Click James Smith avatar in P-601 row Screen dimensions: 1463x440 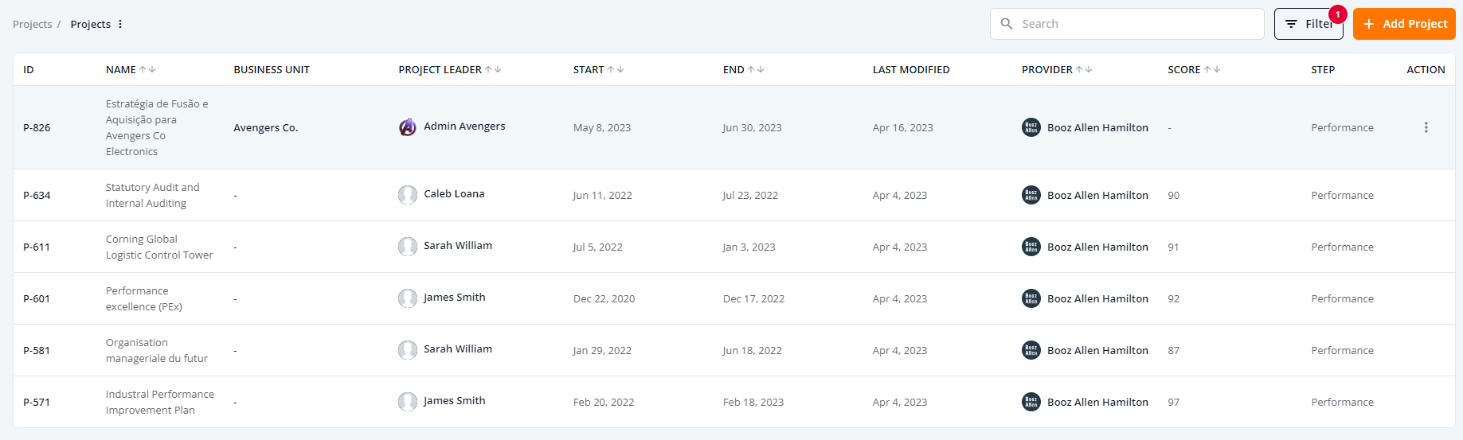(408, 298)
